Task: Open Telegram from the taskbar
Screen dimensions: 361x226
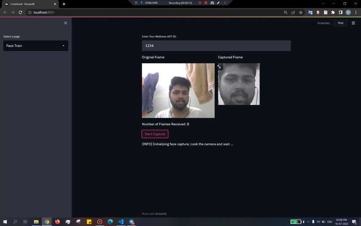Action: [x=132, y=222]
